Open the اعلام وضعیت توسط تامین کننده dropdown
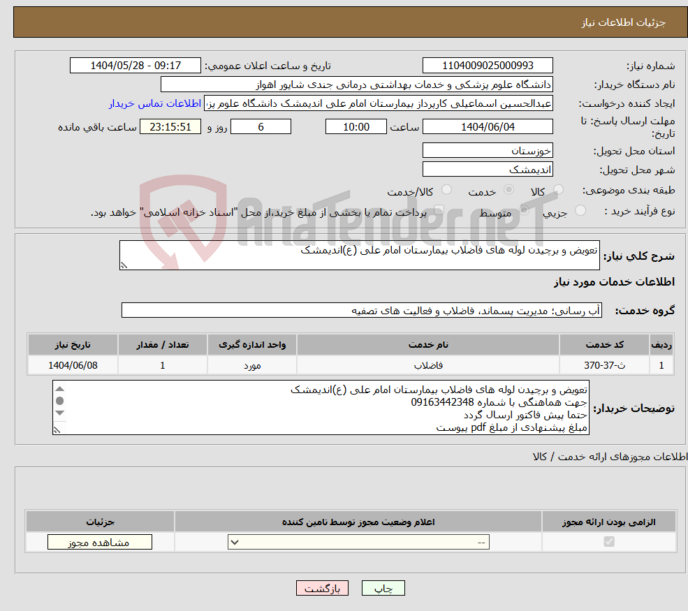The height and width of the screenshot is (611, 688). click(358, 542)
